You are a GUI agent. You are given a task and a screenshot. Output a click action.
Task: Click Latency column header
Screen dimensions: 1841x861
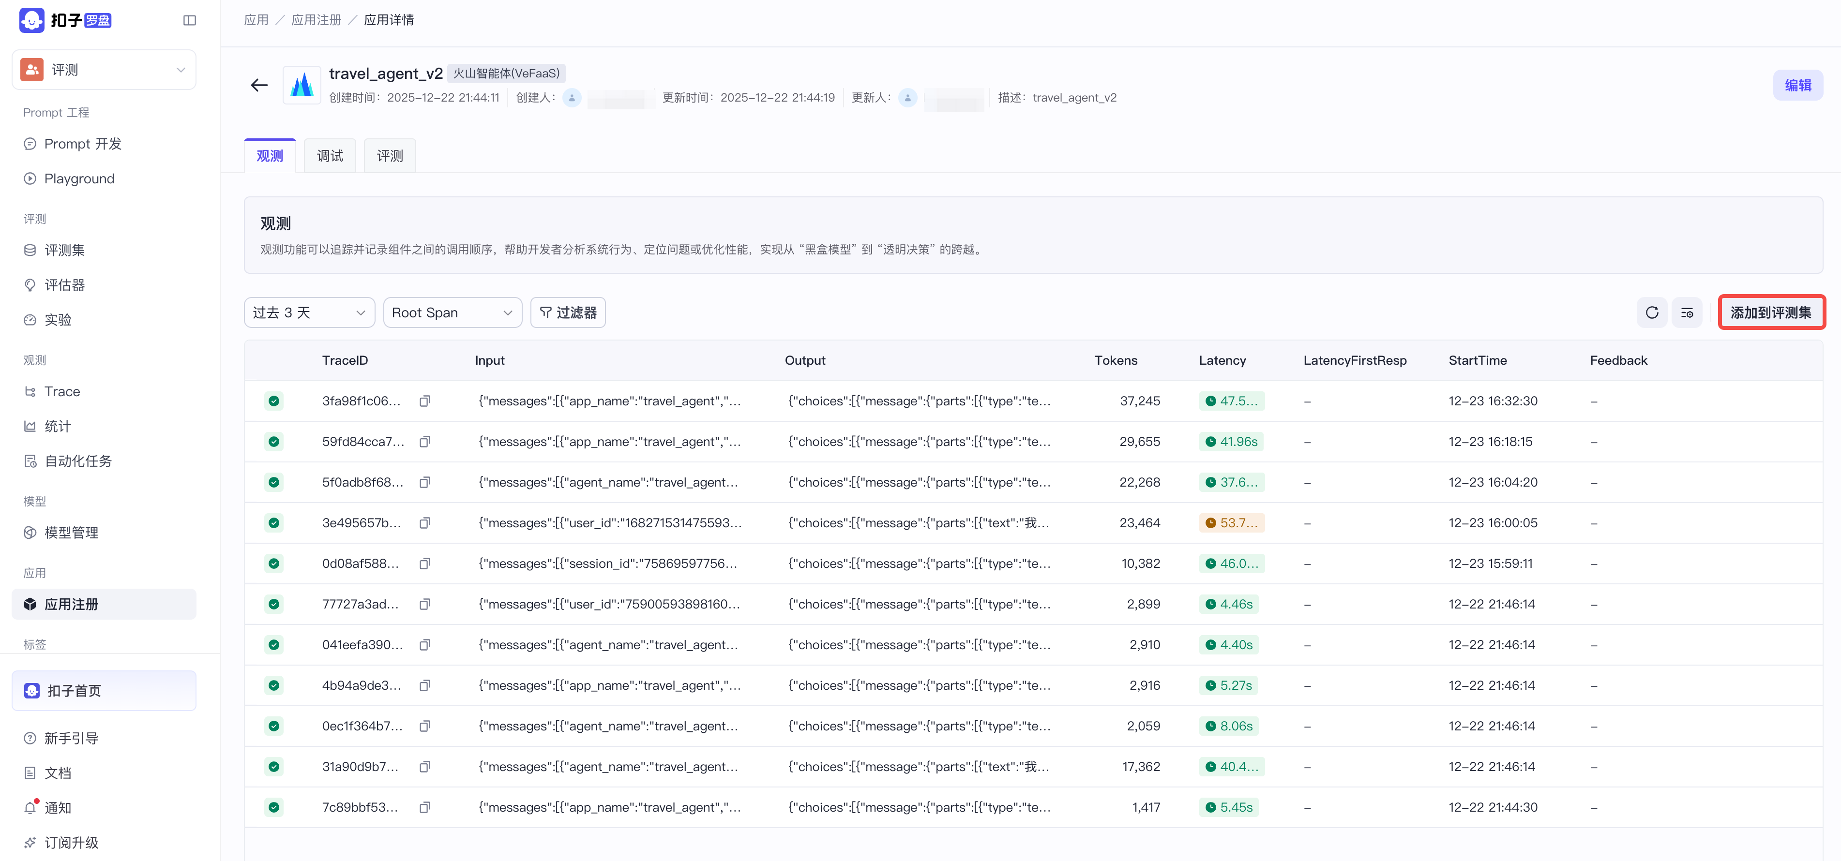click(x=1222, y=361)
